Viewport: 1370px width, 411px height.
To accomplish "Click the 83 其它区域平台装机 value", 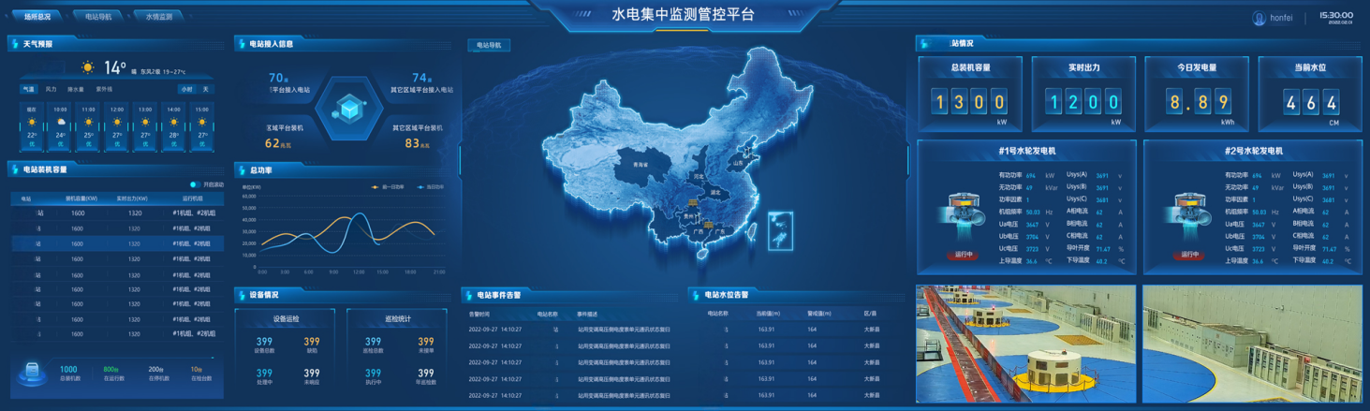I will tap(417, 143).
